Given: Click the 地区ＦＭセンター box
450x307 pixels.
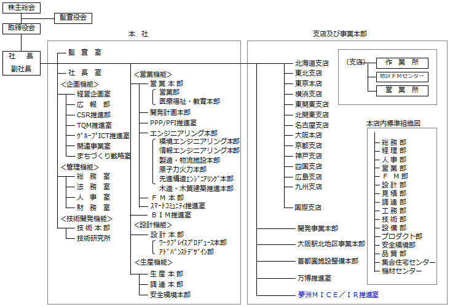Looking at the screenshot, I should click(403, 76).
